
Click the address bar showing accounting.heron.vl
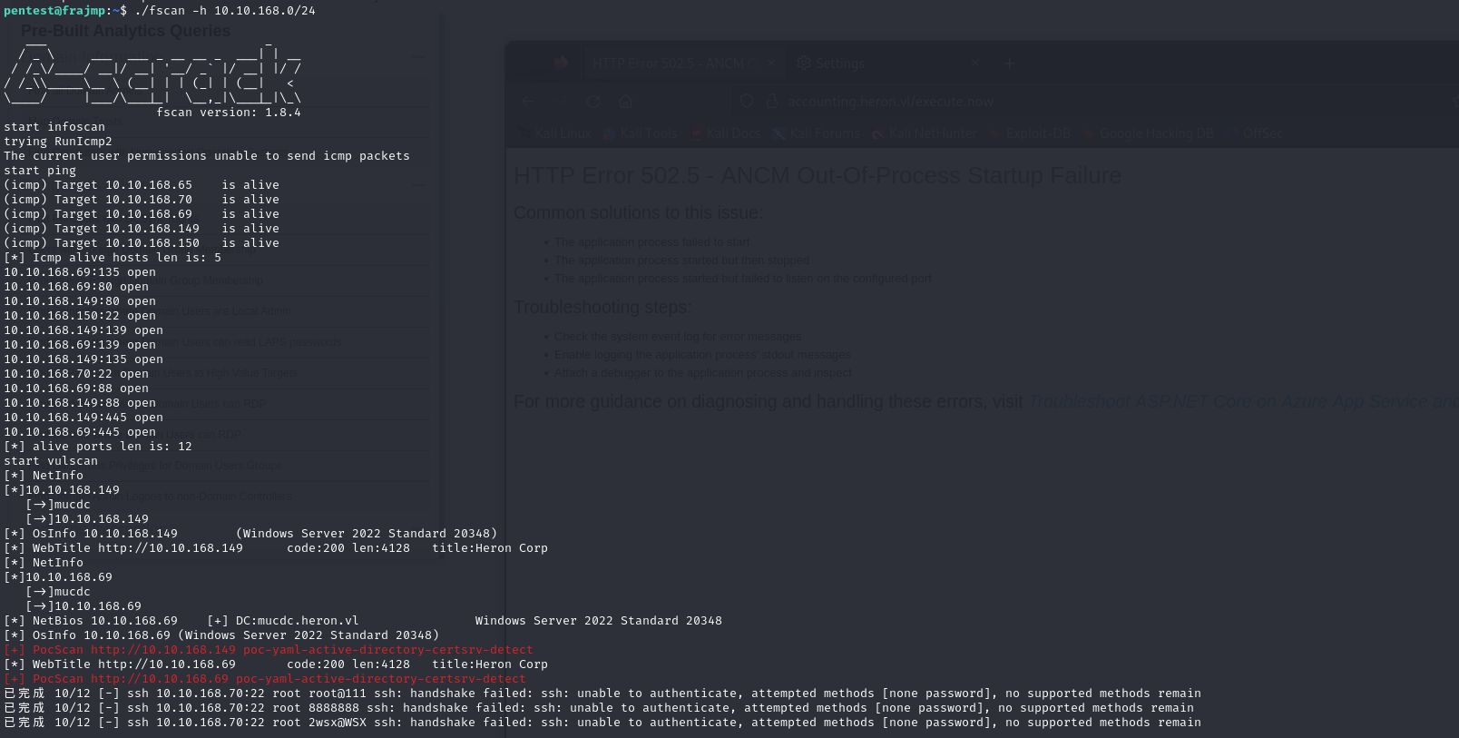889,102
